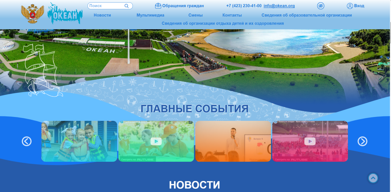
Task: Open the children in life vests thumbnail
Action: coord(79,141)
